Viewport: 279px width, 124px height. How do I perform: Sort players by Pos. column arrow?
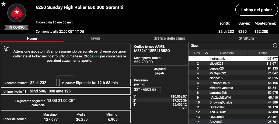point(206,53)
